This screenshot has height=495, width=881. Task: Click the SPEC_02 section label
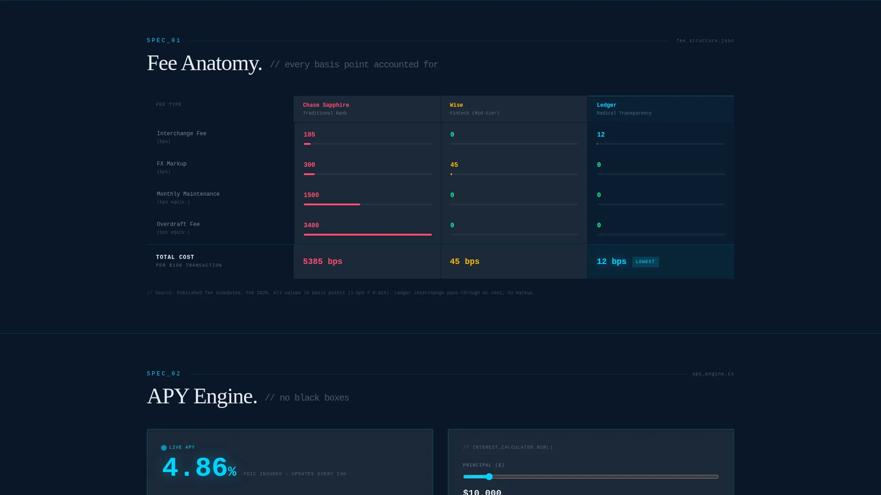pos(164,374)
